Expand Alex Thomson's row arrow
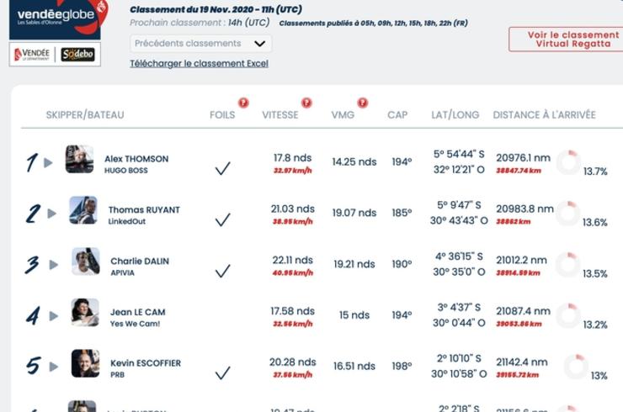Screen dimensions: 623x412 tap(49, 163)
